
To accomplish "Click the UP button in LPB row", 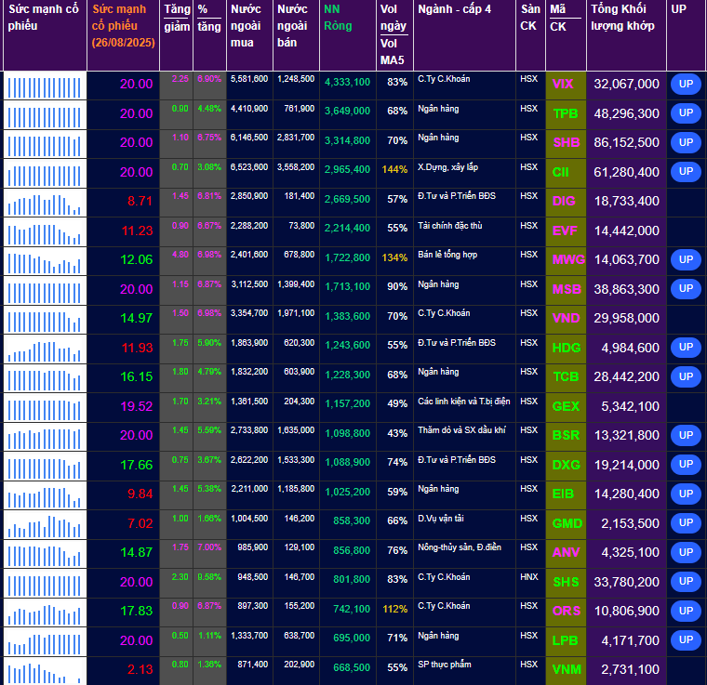I will 686,639.
